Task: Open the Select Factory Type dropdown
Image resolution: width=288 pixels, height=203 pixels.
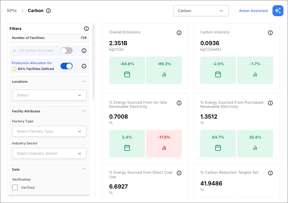Action: [49, 131]
